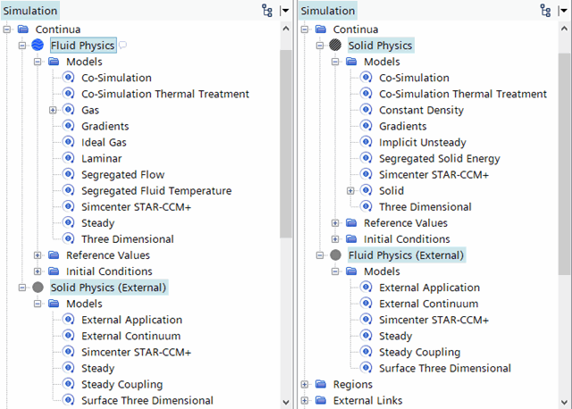Select the Steady Coupling item in right panel
This screenshot has width=572, height=409.
(419, 353)
